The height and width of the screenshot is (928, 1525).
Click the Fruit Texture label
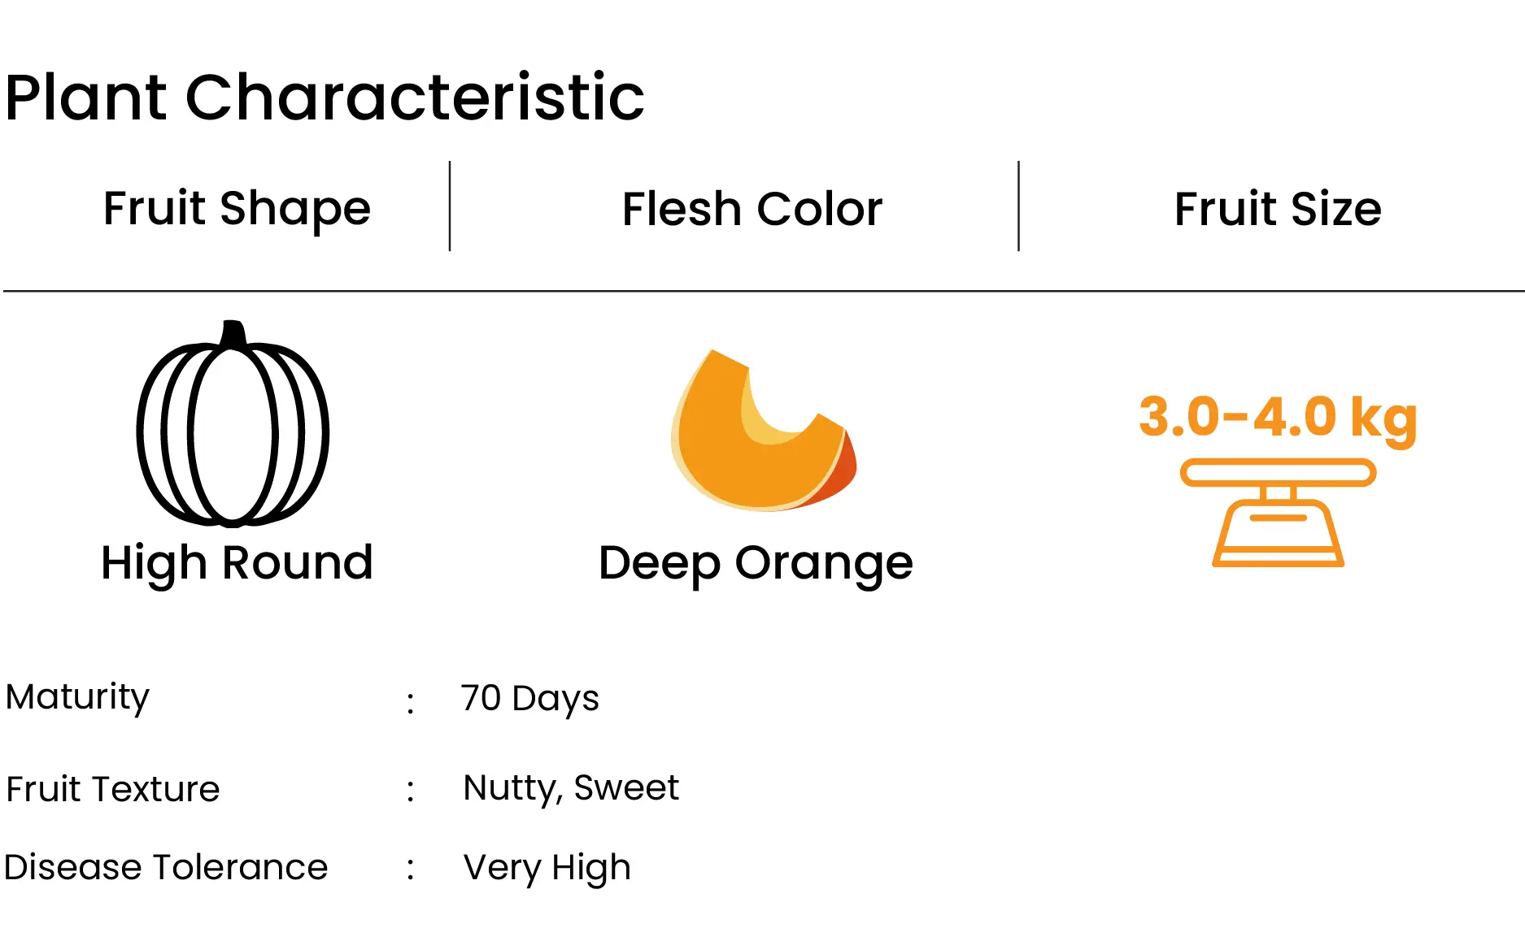112,789
